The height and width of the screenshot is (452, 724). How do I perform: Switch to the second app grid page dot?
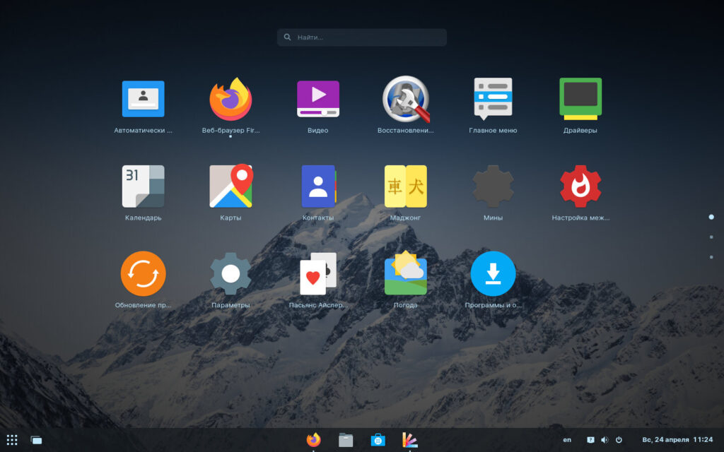tap(711, 237)
